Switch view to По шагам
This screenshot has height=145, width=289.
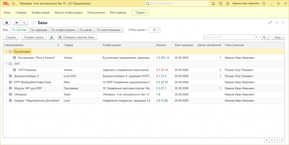coord(86,30)
